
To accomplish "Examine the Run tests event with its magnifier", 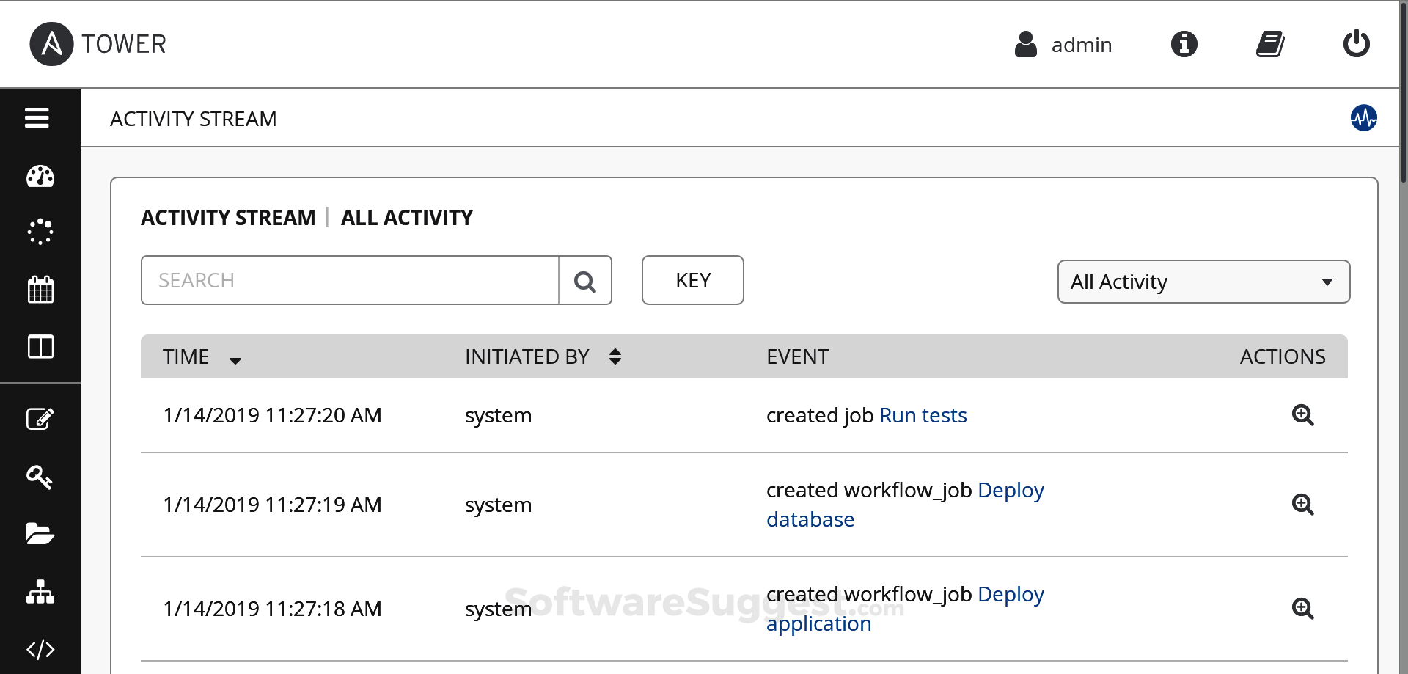I will click(x=1303, y=415).
